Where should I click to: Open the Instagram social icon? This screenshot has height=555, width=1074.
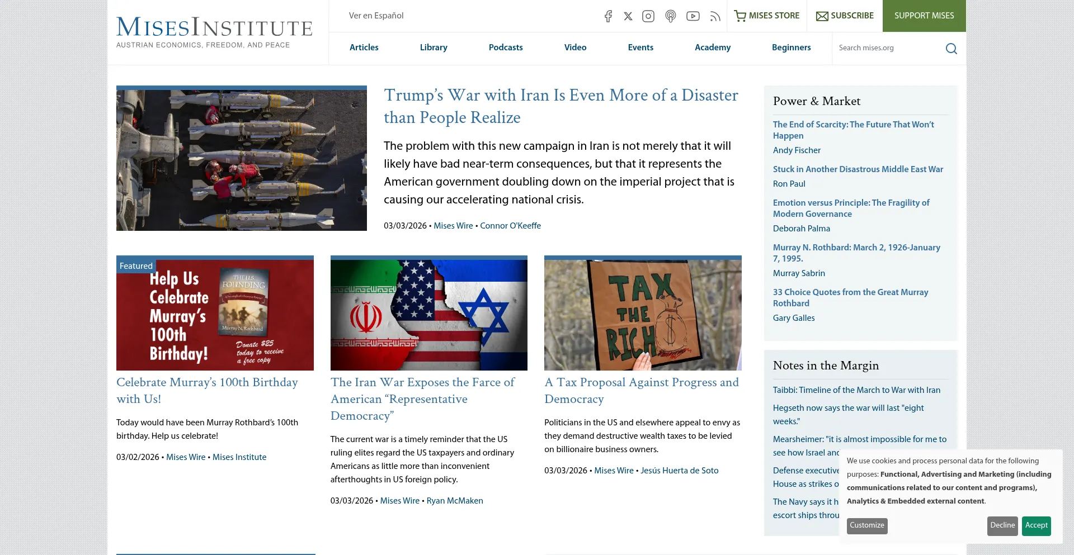pyautogui.click(x=648, y=16)
